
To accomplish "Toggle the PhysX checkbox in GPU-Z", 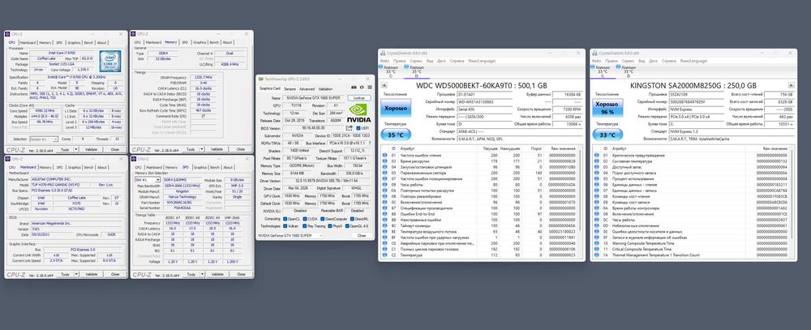I will [x=330, y=226].
